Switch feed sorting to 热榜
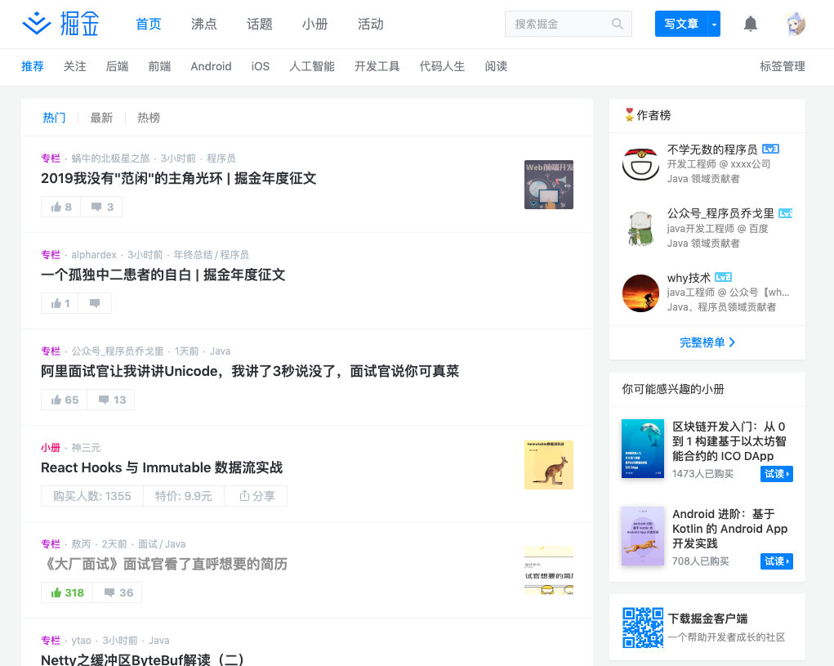The image size is (834, 666). (149, 118)
